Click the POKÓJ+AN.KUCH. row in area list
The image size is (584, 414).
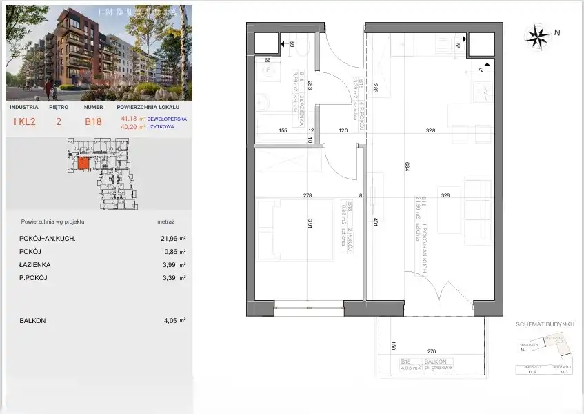[97, 238]
